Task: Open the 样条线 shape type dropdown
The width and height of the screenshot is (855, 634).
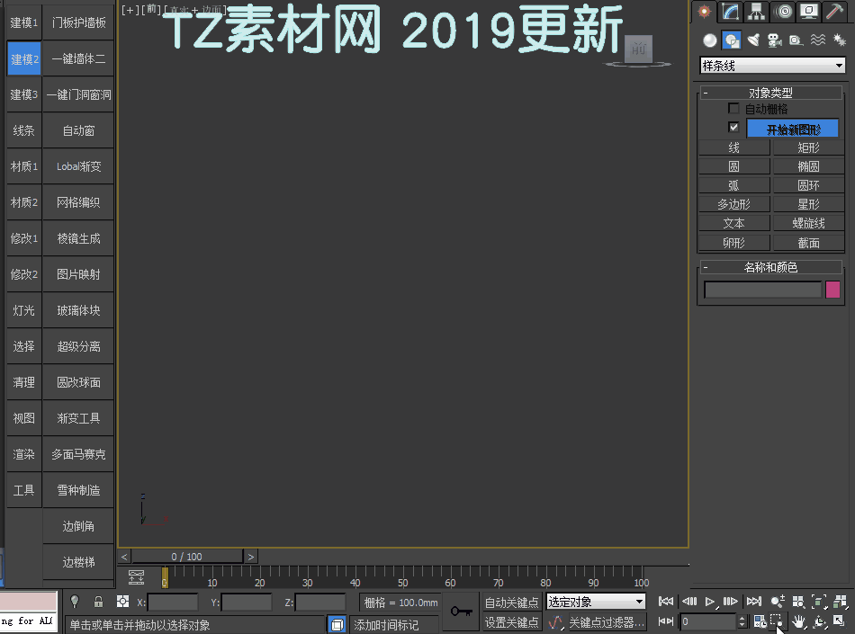Action: pyautogui.click(x=772, y=66)
